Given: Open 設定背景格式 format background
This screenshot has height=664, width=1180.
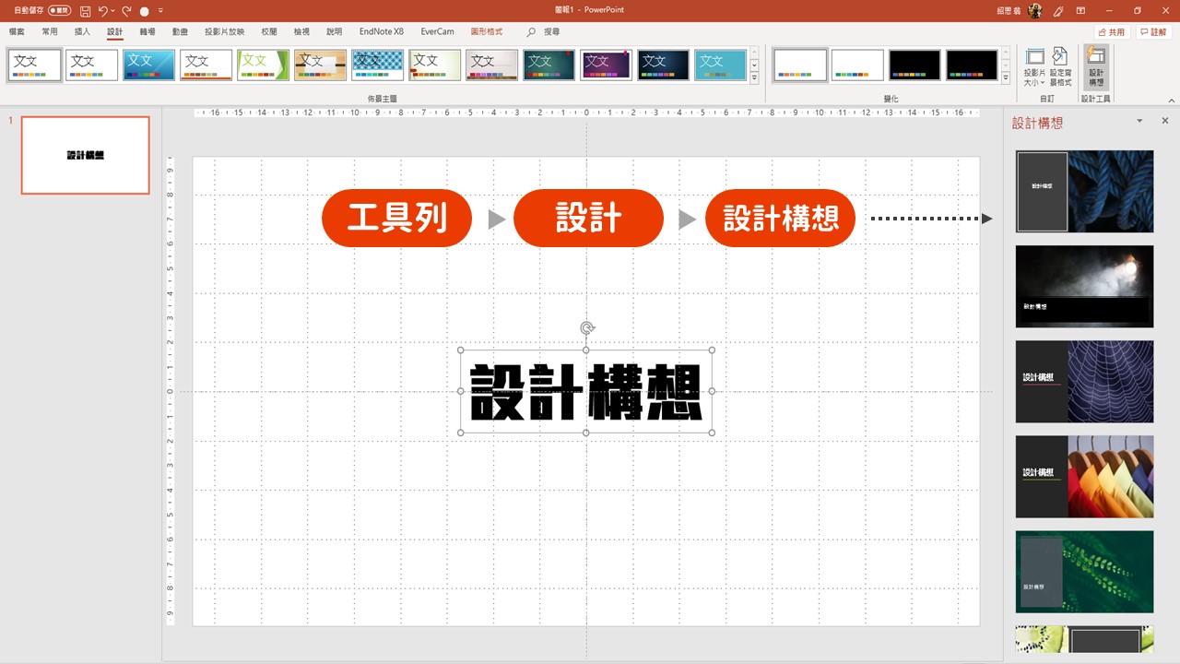Looking at the screenshot, I should (1060, 67).
